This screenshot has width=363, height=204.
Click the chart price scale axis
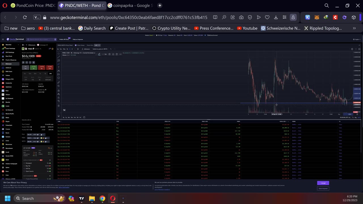(x=357, y=82)
